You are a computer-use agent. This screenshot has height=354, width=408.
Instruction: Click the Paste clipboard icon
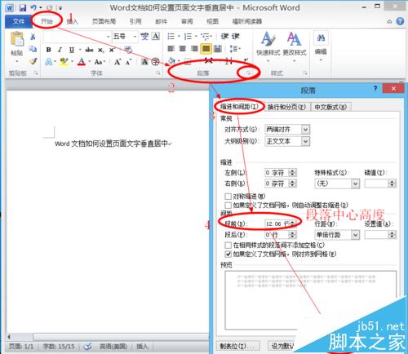click(x=17, y=39)
